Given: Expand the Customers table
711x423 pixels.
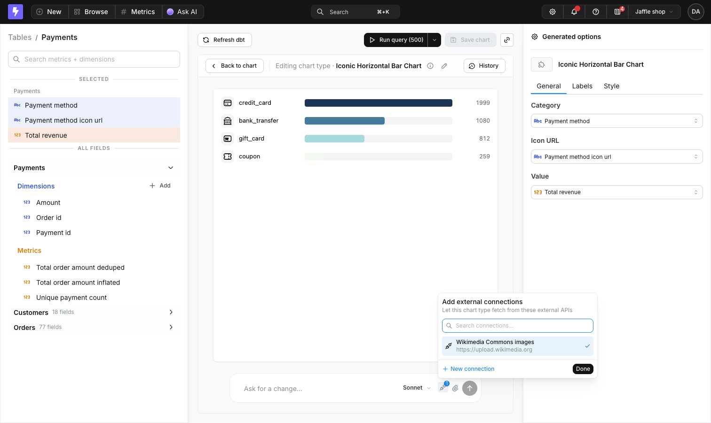Looking at the screenshot, I should pyautogui.click(x=94, y=313).
